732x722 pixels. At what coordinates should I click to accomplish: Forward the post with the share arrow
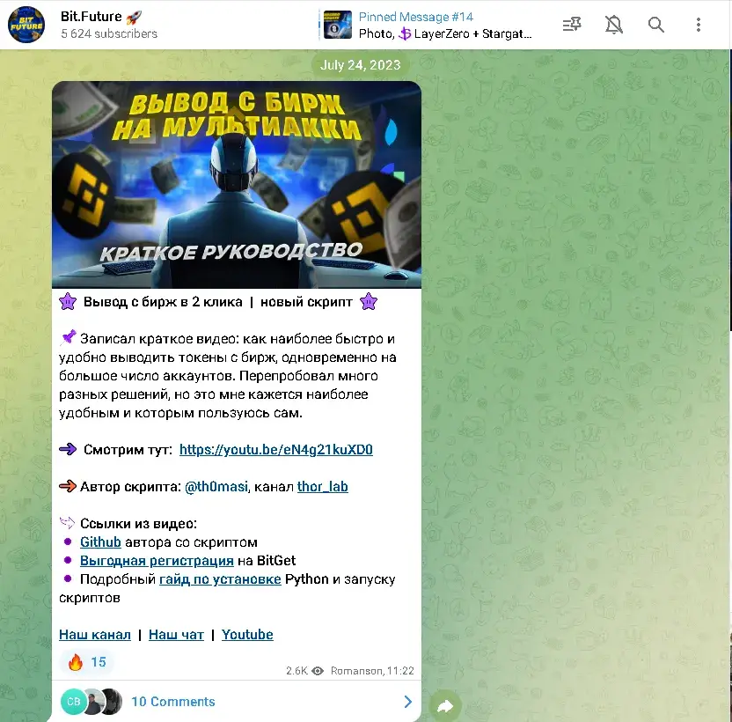pos(445,705)
